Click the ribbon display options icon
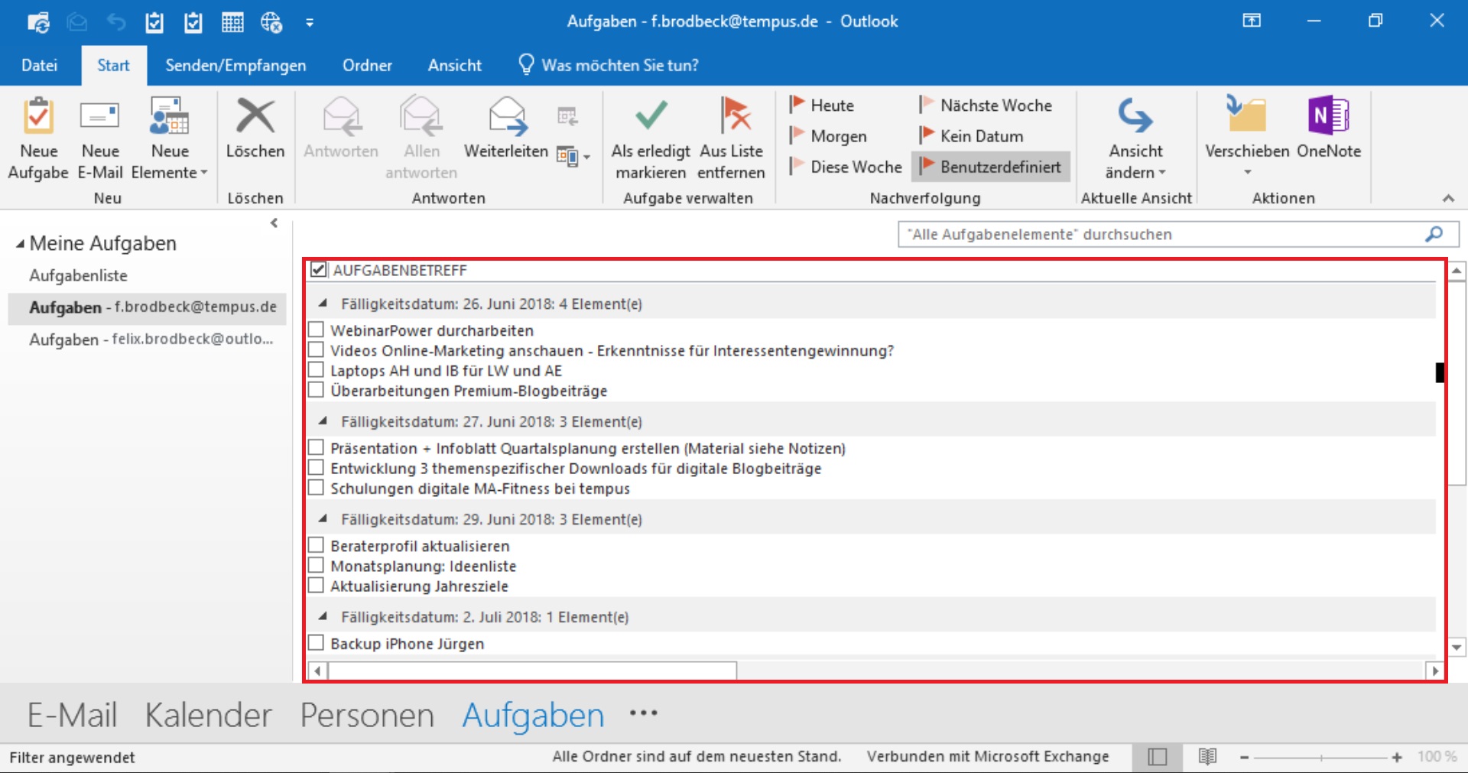Viewport: 1468px width, 773px height. coord(1252,21)
